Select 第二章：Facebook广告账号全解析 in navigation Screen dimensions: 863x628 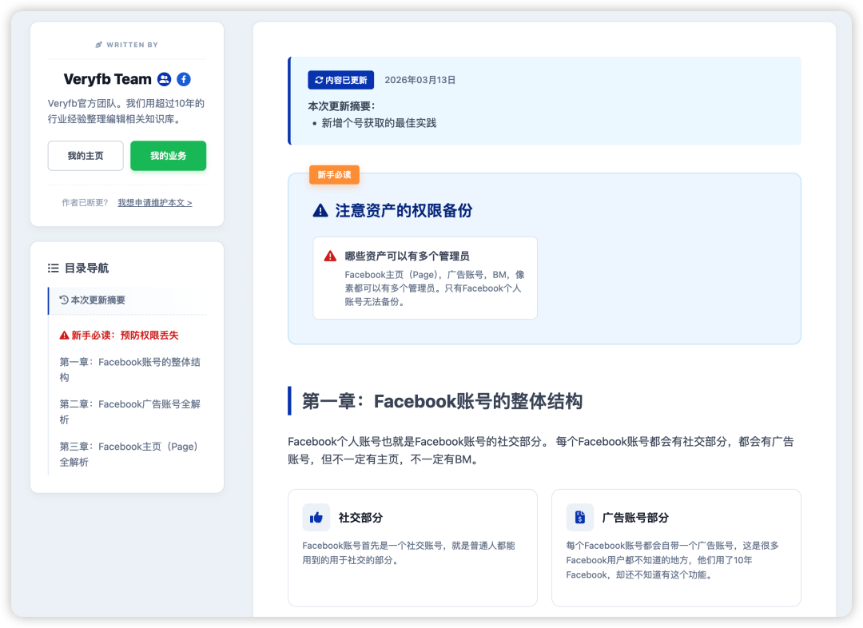(x=129, y=411)
